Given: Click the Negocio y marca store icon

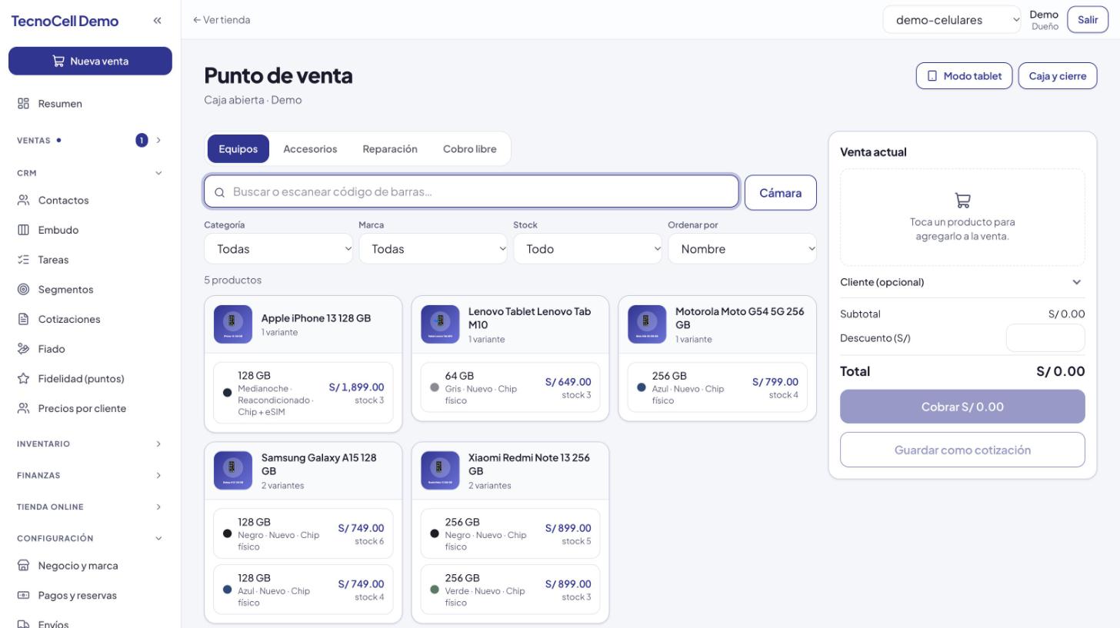Looking at the screenshot, I should point(23,566).
